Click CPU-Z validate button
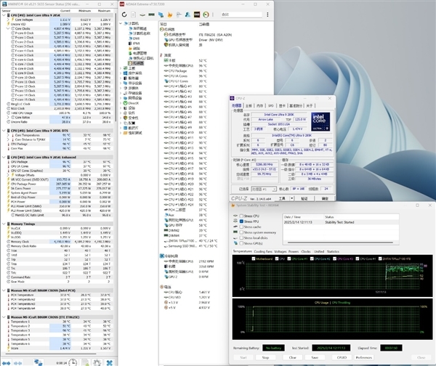The width and height of the screenshot is (436, 366). 304,198
